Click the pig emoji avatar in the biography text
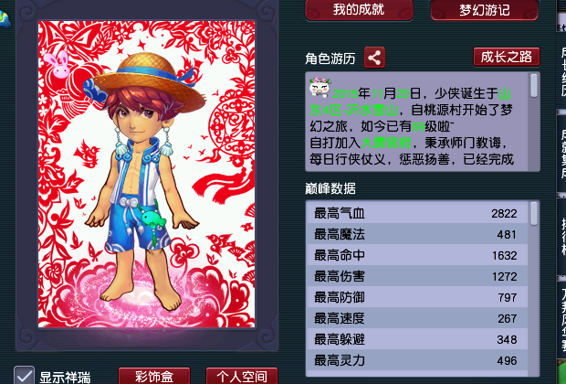Image resolution: width=566 pixels, height=384 pixels. 320,87
